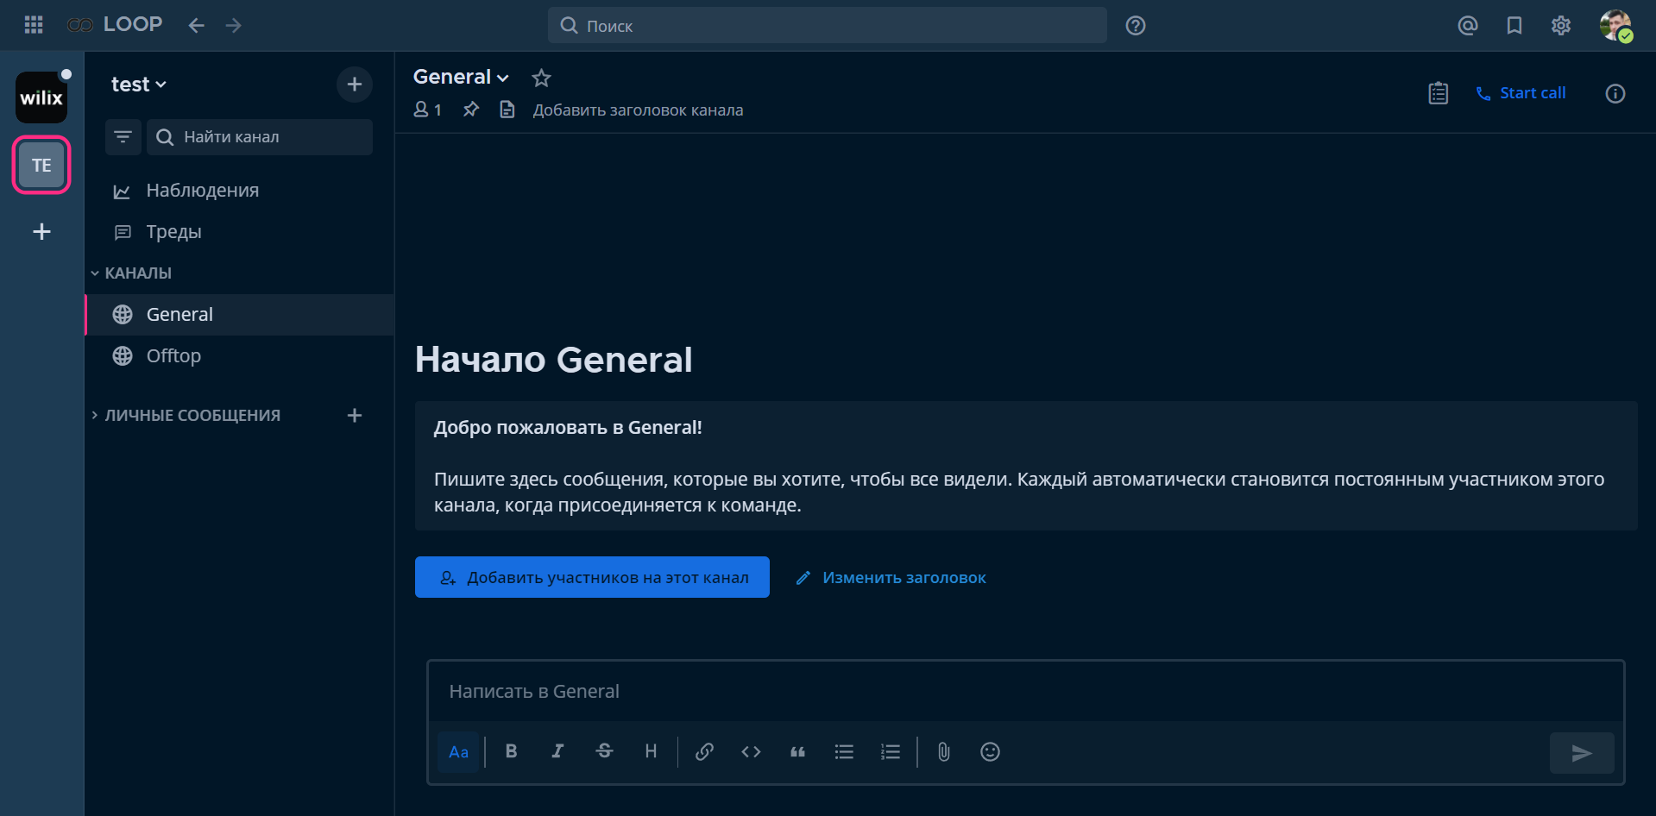Open the Треды section

[173, 232]
